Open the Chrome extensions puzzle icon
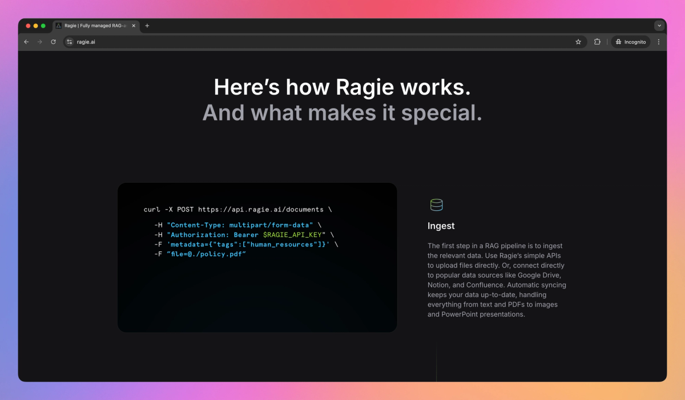 point(596,41)
